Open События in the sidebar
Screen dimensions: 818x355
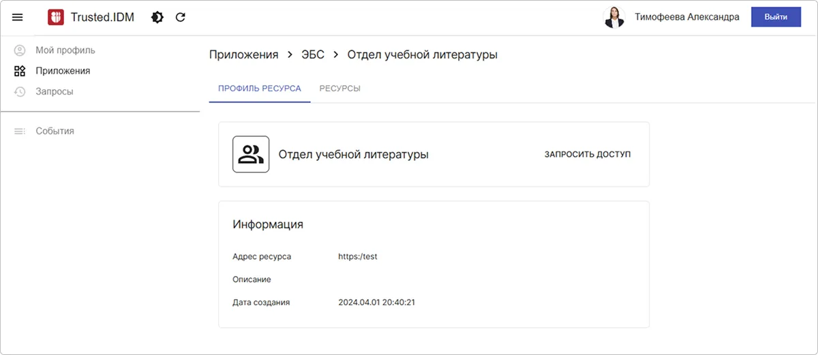pos(55,131)
